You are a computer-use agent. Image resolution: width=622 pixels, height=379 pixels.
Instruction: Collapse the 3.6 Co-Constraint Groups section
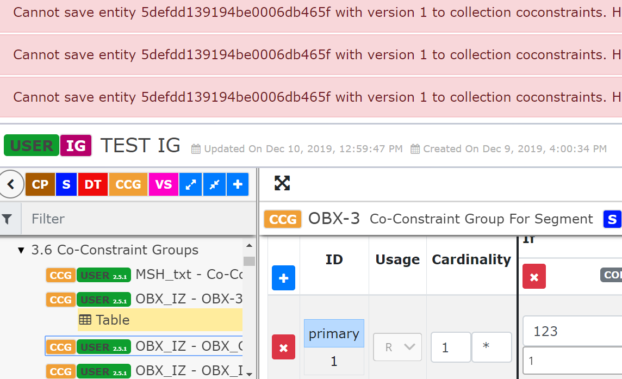click(x=21, y=250)
